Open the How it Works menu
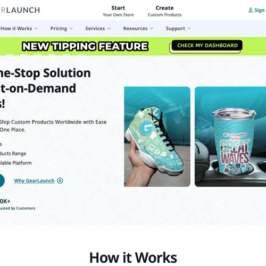Image resolution: width=266 pixels, height=266 pixels. (16, 28)
